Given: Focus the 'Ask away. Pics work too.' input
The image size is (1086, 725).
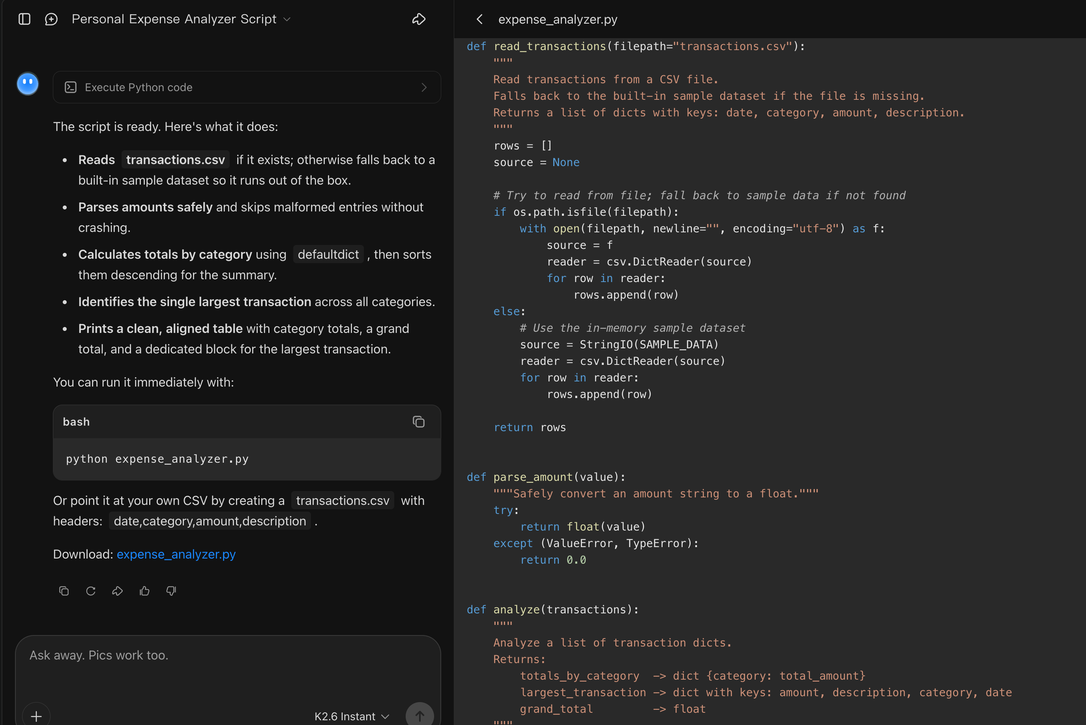Looking at the screenshot, I should coord(228,655).
